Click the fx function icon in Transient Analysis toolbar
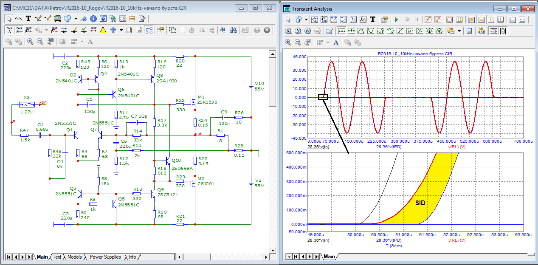The width and height of the screenshot is (538, 265). [363, 20]
